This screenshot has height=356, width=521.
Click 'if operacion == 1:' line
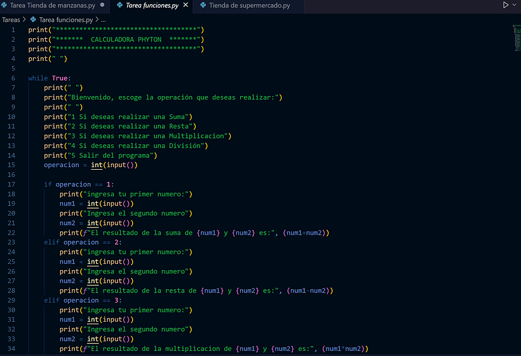click(x=79, y=184)
